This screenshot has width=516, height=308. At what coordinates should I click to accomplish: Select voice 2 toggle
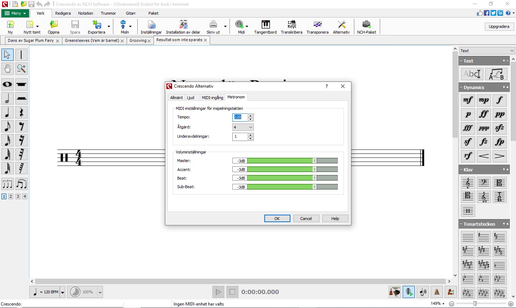click(x=11, y=196)
